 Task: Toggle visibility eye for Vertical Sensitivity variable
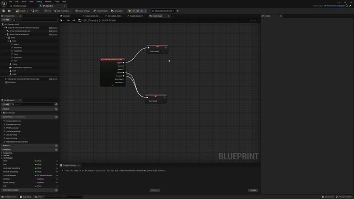(57, 172)
